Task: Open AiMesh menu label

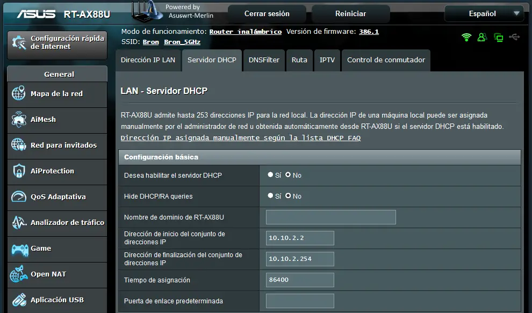Action: (x=43, y=119)
